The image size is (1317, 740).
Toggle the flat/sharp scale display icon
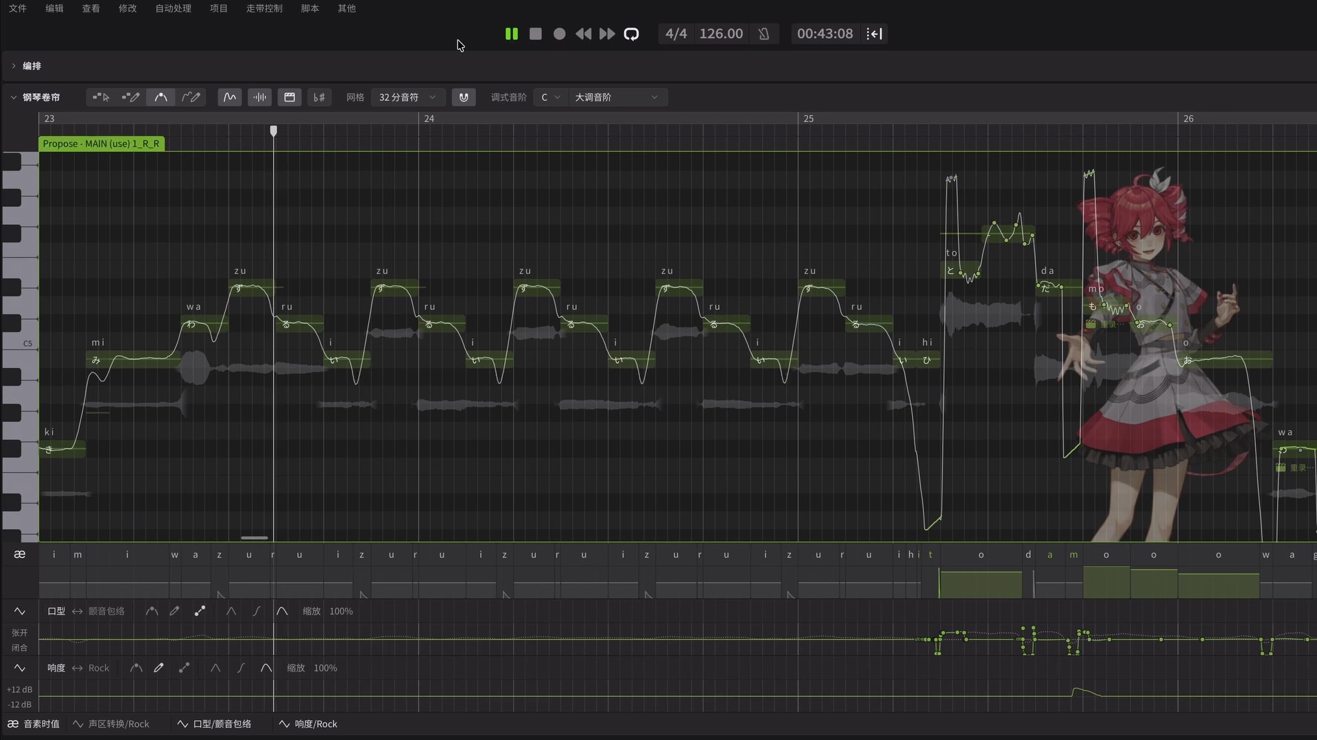point(320,97)
